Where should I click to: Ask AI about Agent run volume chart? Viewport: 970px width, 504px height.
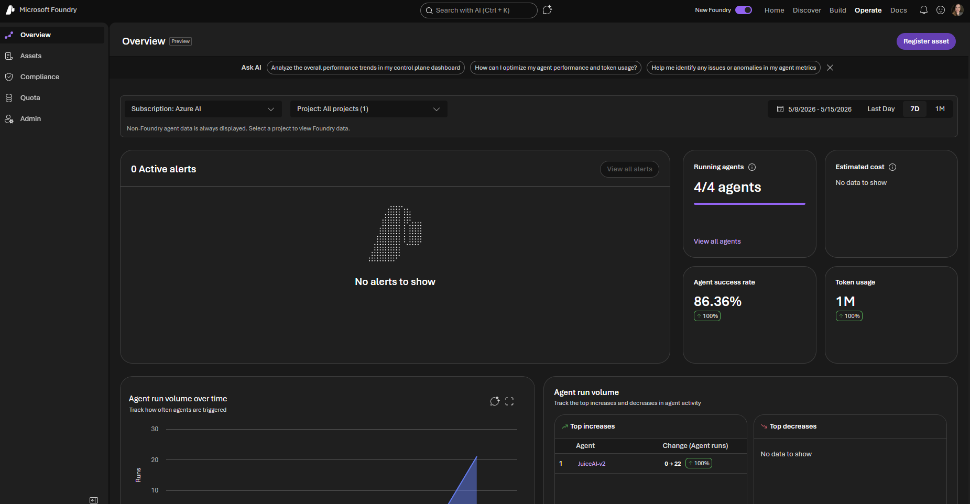[x=495, y=401]
